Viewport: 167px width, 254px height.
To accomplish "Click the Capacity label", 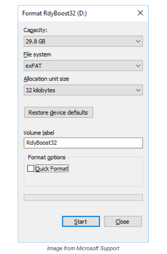I will 35,30.
